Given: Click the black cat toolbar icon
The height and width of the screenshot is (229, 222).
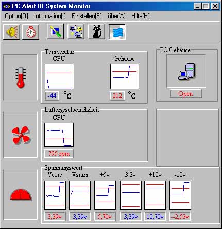Looking at the screenshot, I should [96, 31].
